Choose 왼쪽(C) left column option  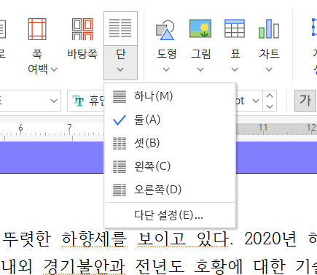[x=170, y=166]
